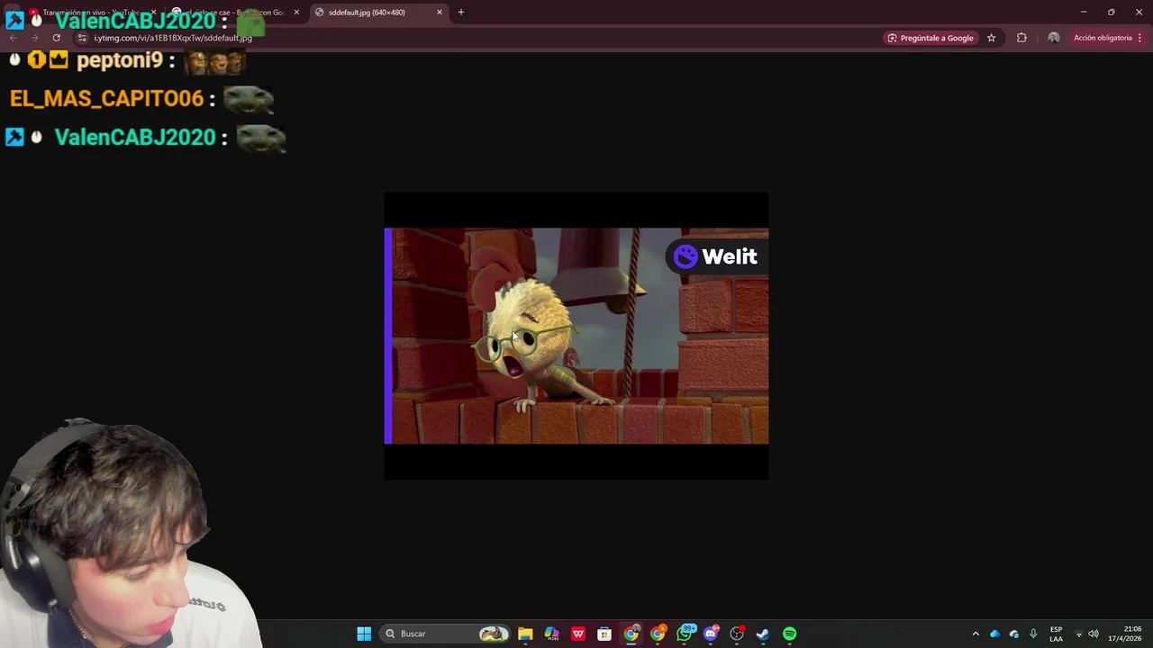This screenshot has width=1153, height=648.
Task: Open the WPS Office taskbar icon
Action: coord(578,634)
